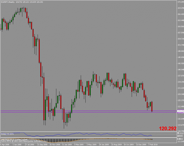184x146 pixels.
Task: Select the 134.190 price axis label
Action: [181, 82]
